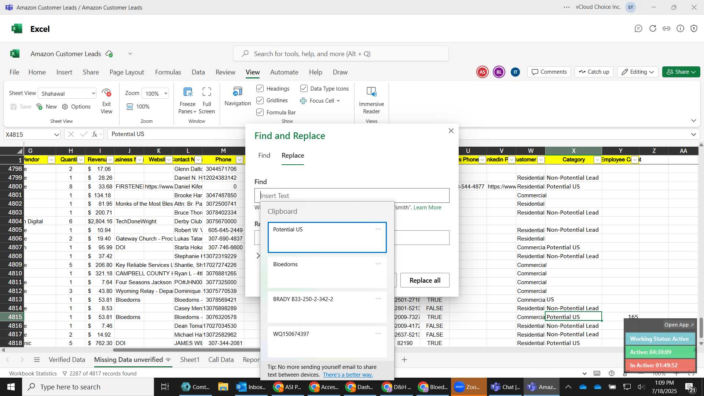Close the Find and Replace dialog
This screenshot has height=396, width=704.
[x=451, y=131]
